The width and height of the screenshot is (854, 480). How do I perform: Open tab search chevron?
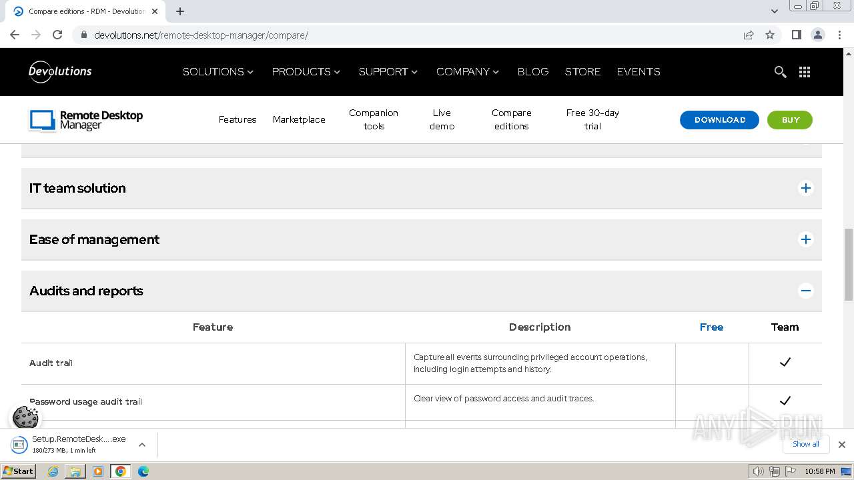click(775, 11)
